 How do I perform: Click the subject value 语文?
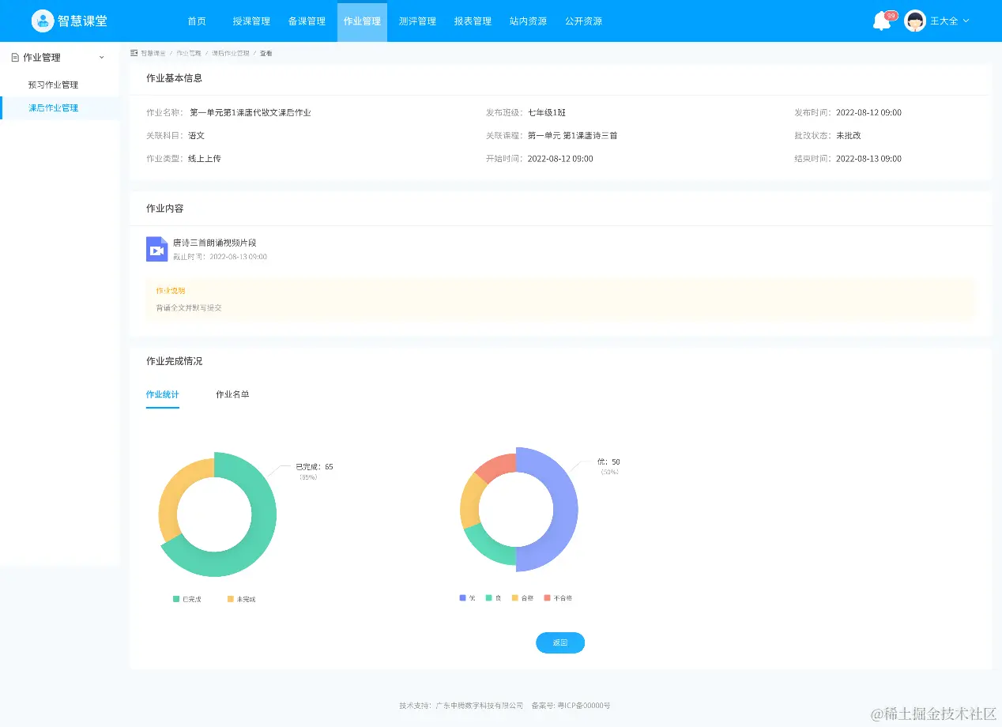click(196, 136)
